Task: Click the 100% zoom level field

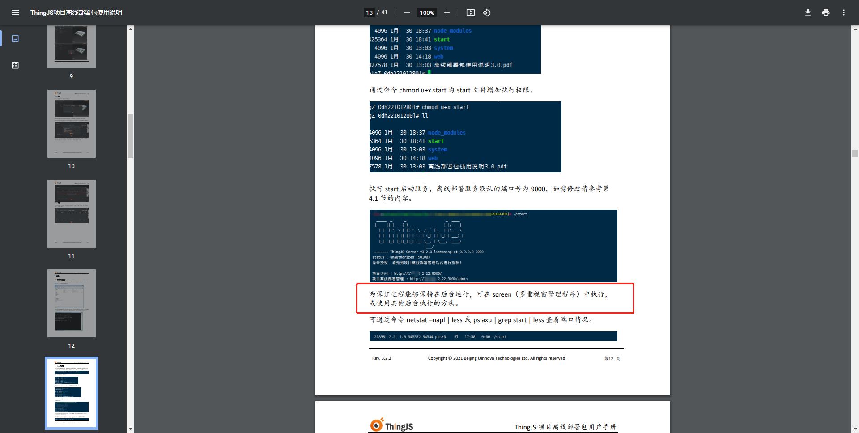Action: [427, 13]
